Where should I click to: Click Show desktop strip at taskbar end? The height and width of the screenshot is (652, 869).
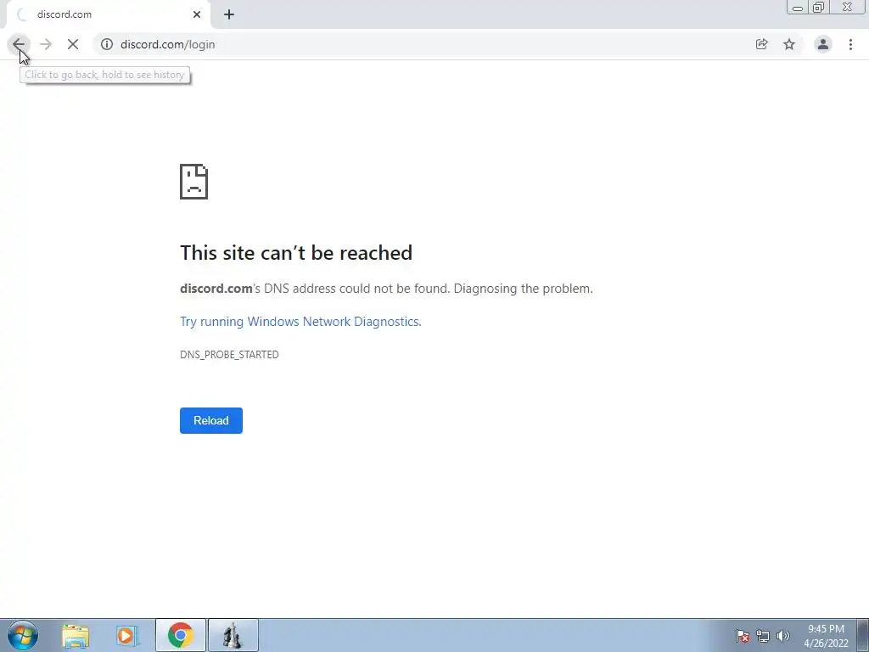(x=863, y=635)
